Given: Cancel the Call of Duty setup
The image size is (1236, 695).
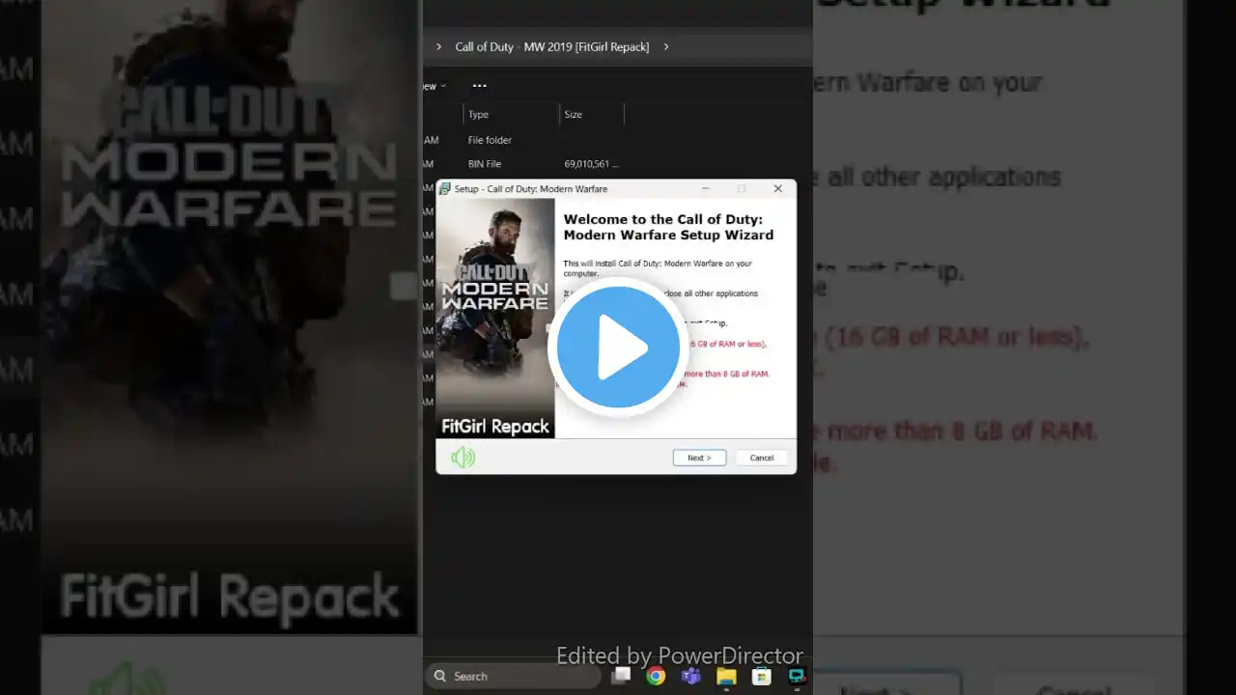Looking at the screenshot, I should [x=762, y=458].
